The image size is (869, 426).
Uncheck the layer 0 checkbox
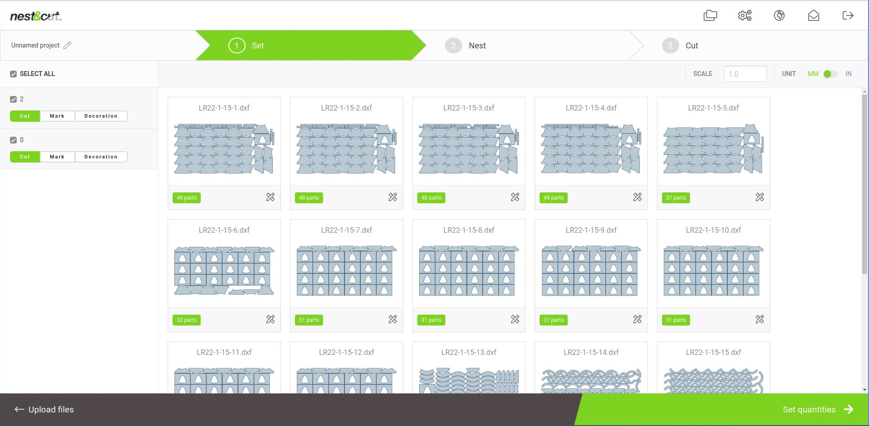(14, 140)
